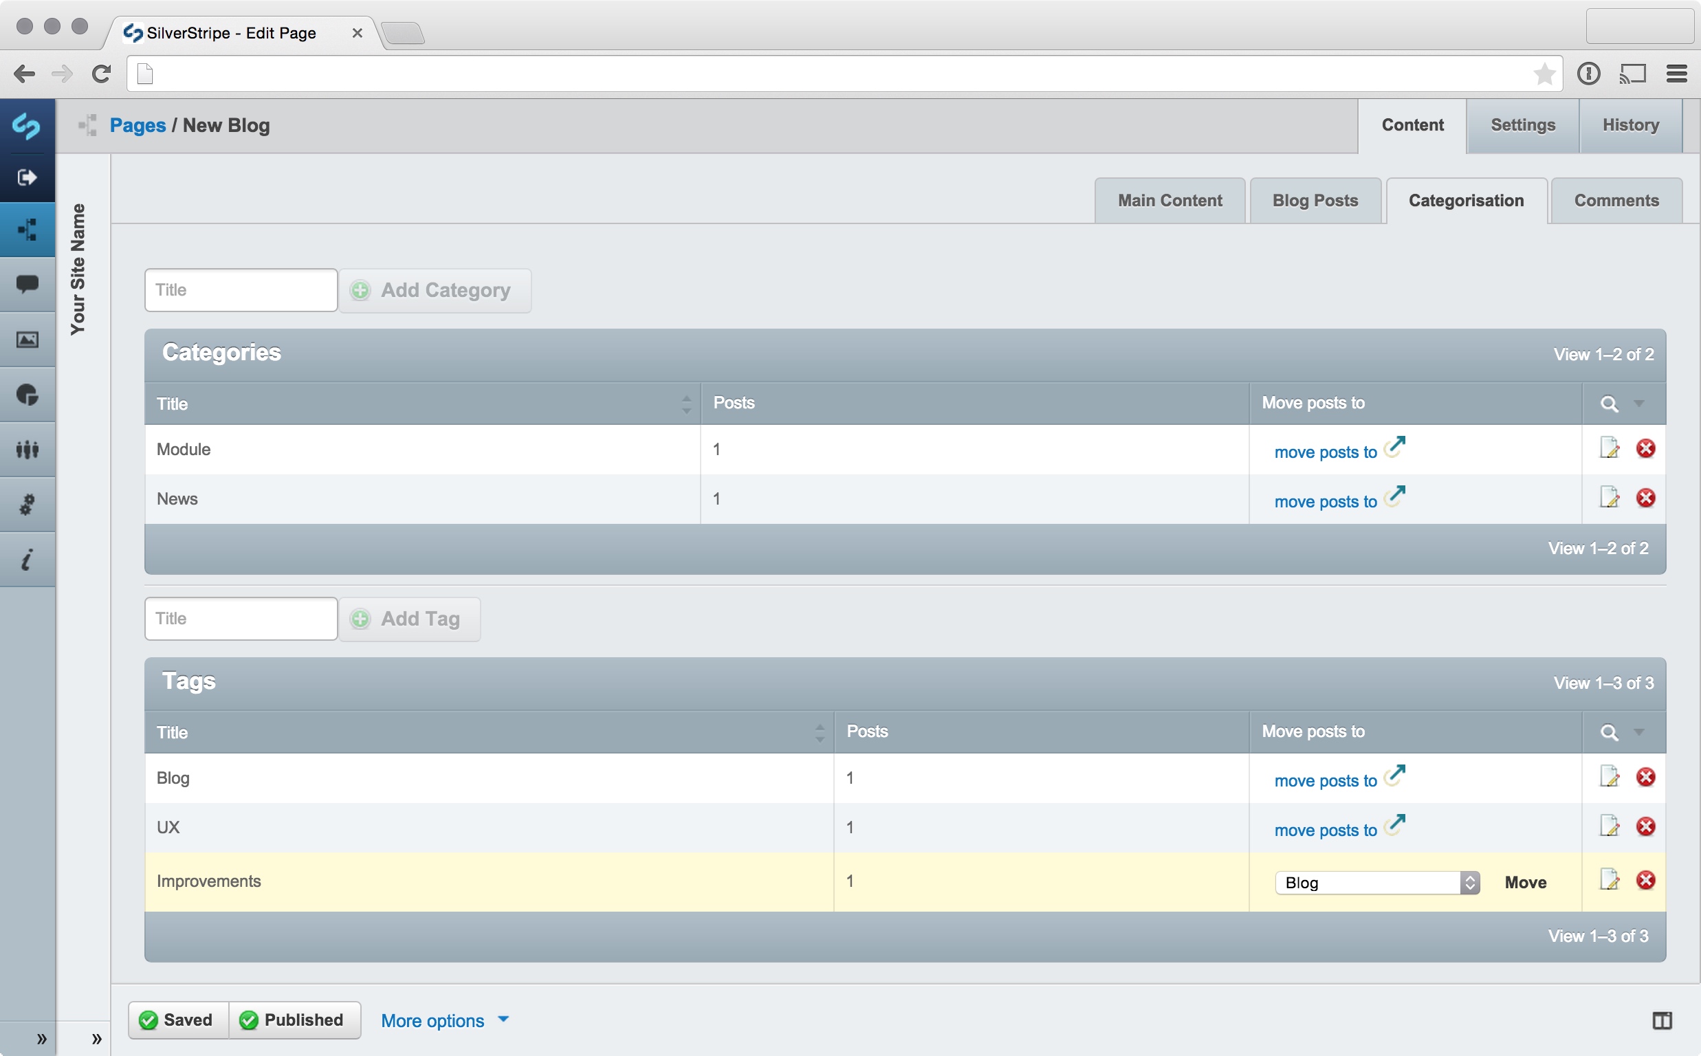This screenshot has width=1701, height=1056.
Task: Toggle search filter in Categories header
Action: (1609, 404)
